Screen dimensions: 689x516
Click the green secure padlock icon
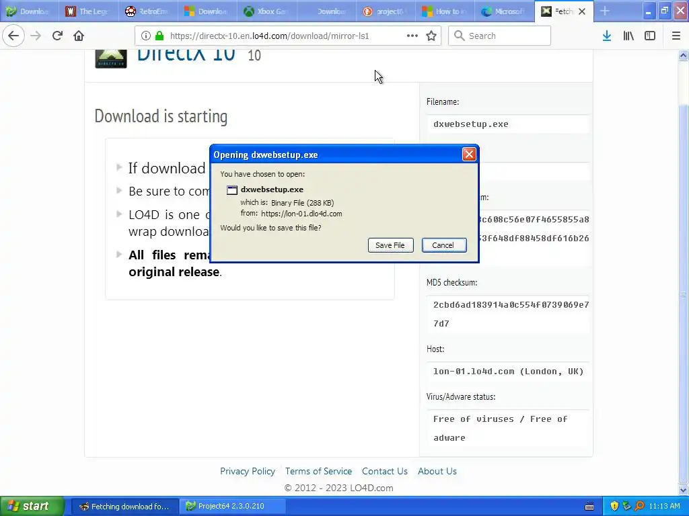[159, 36]
